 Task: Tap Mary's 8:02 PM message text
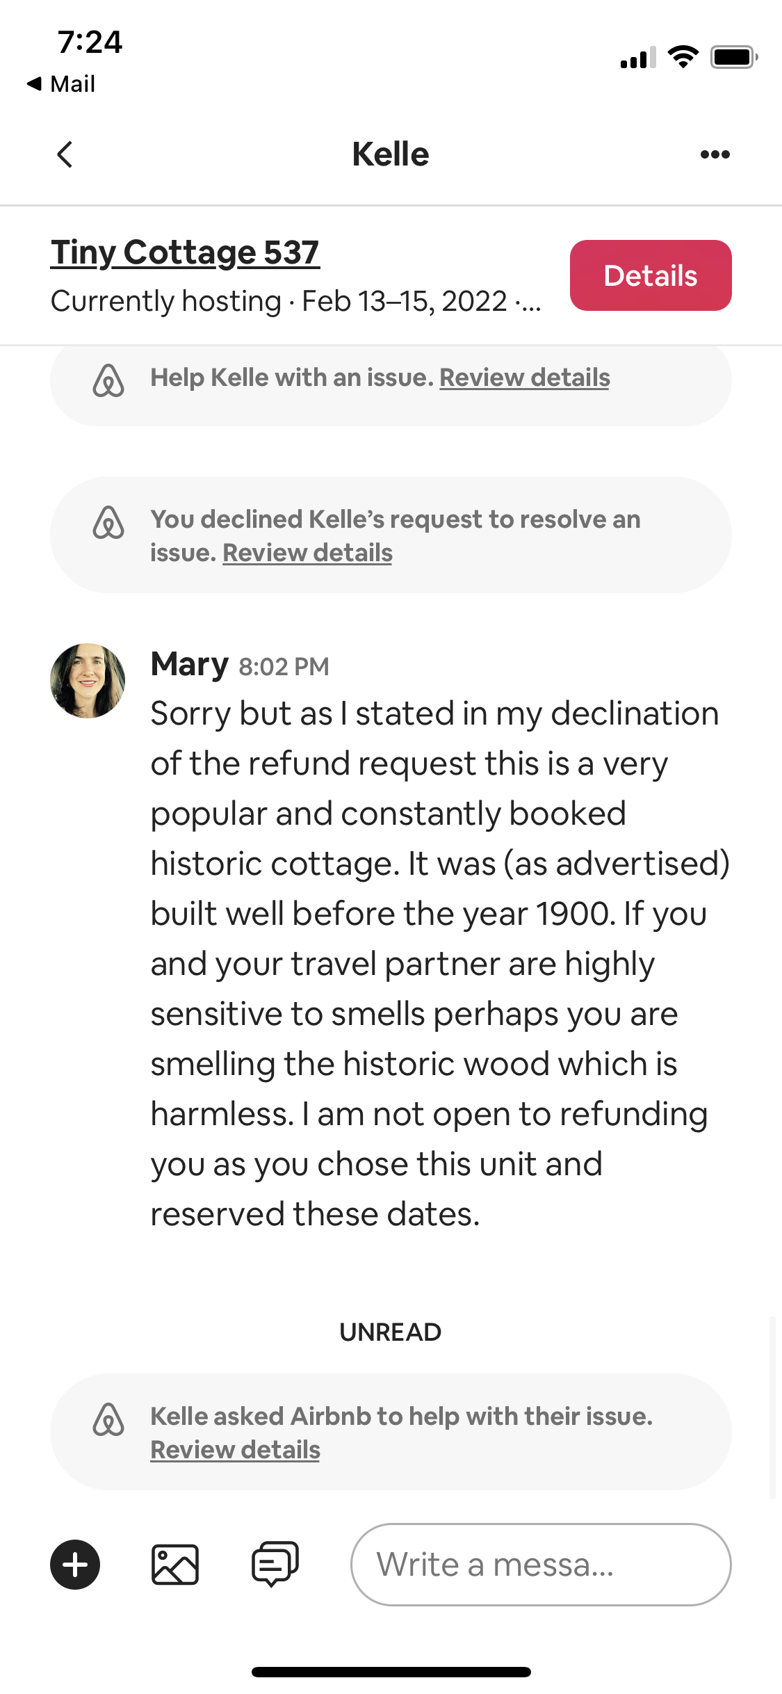pos(438,963)
